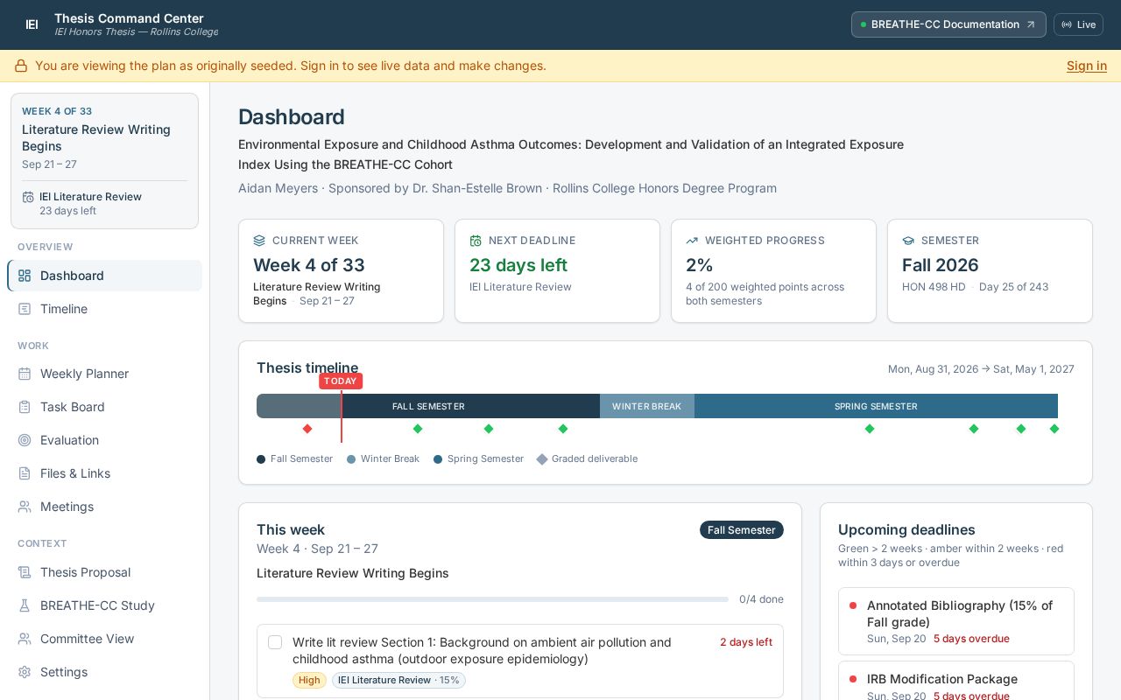
Task: Click the red overdue timeline diamond marker
Action: point(307,429)
